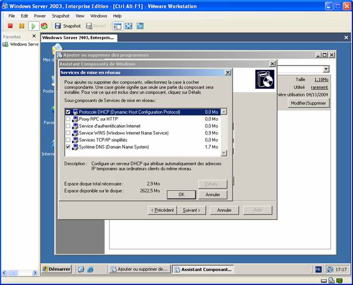Viewport: 353px width, 285px height.
Task: Uncheck the Système DNS checkbox
Action: 68,147
